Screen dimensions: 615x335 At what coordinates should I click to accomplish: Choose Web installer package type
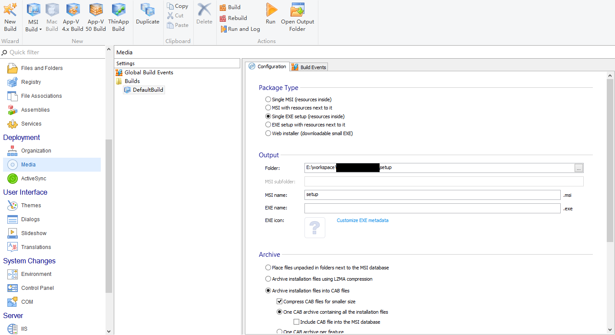click(268, 134)
